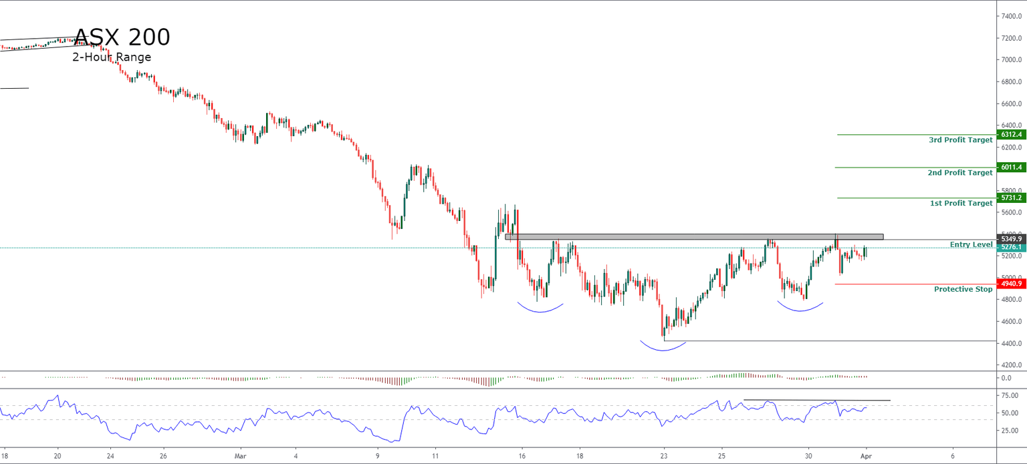Click the '30' date axis label

point(808,457)
